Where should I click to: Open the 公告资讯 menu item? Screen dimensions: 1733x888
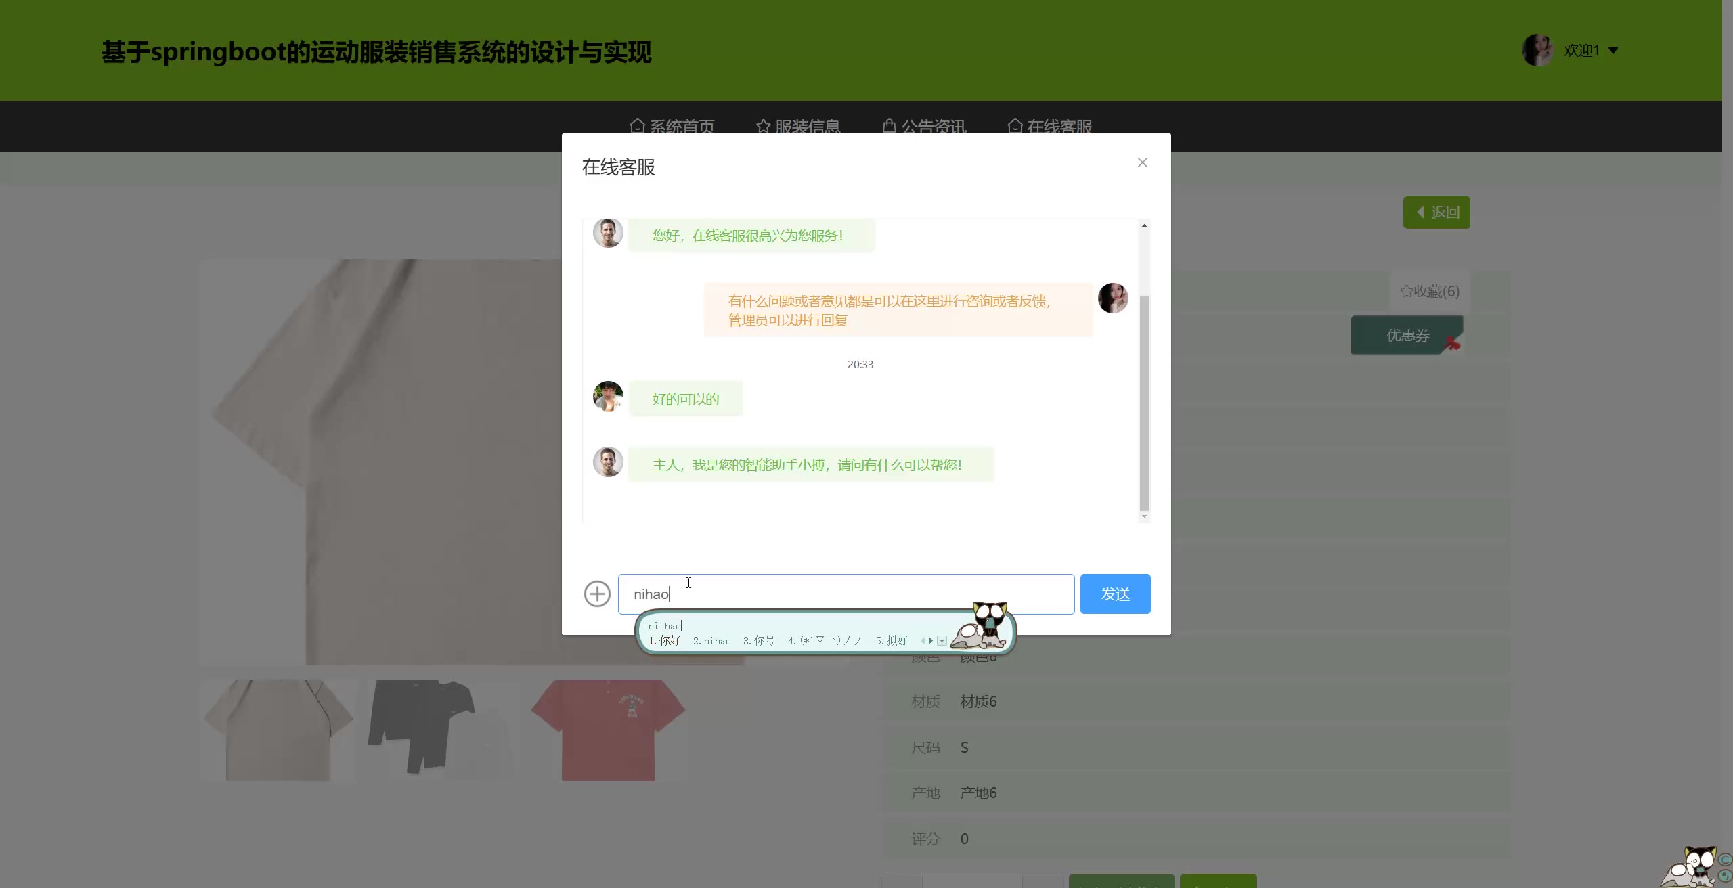point(925,126)
